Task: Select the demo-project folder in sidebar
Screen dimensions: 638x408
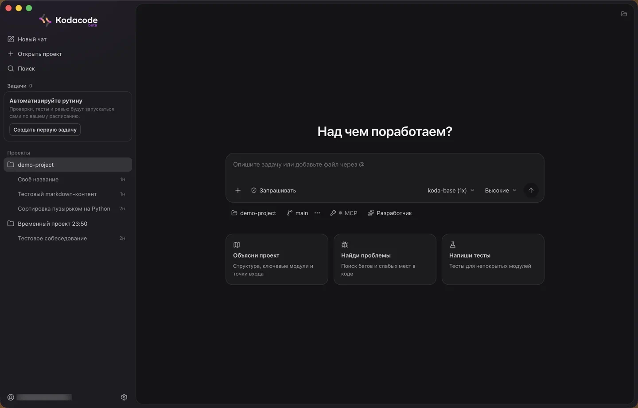Action: 68,165
